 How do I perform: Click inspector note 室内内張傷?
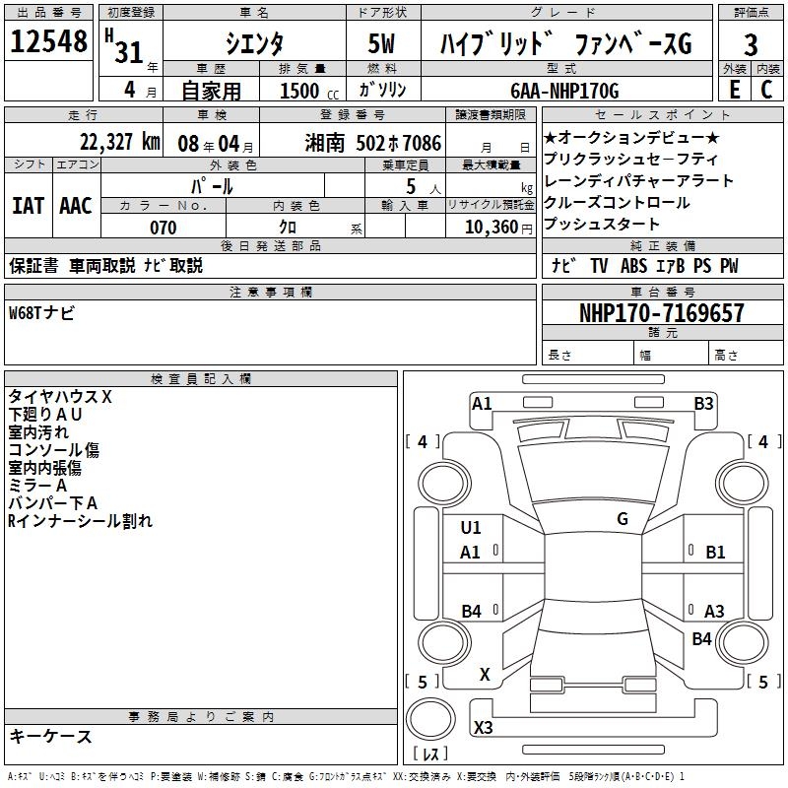tap(44, 467)
